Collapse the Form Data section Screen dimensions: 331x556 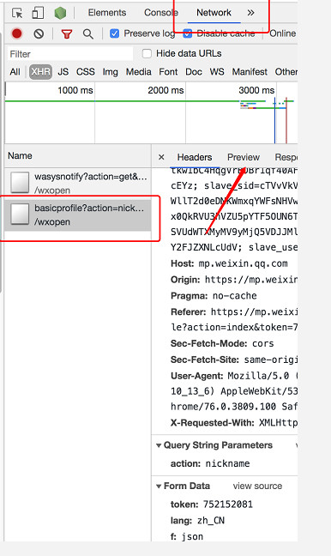click(x=159, y=486)
